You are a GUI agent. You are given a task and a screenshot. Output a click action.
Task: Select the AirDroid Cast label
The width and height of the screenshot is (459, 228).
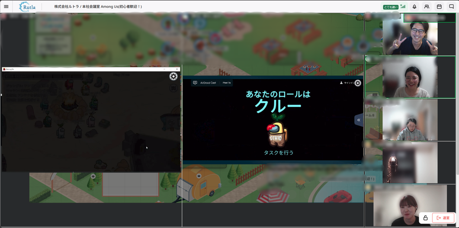point(208,83)
